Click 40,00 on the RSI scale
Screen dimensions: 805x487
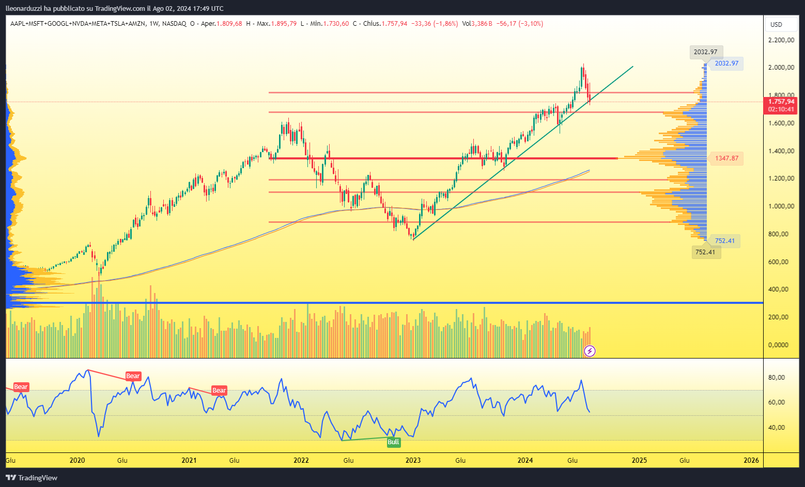[777, 428]
